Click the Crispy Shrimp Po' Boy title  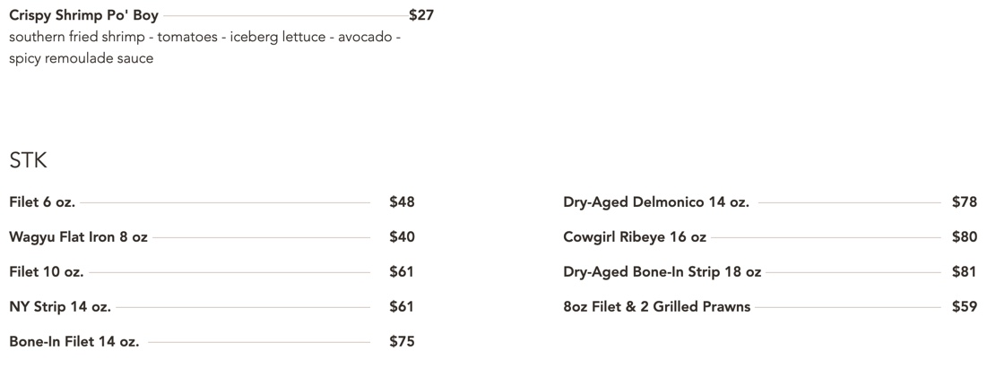coord(83,15)
